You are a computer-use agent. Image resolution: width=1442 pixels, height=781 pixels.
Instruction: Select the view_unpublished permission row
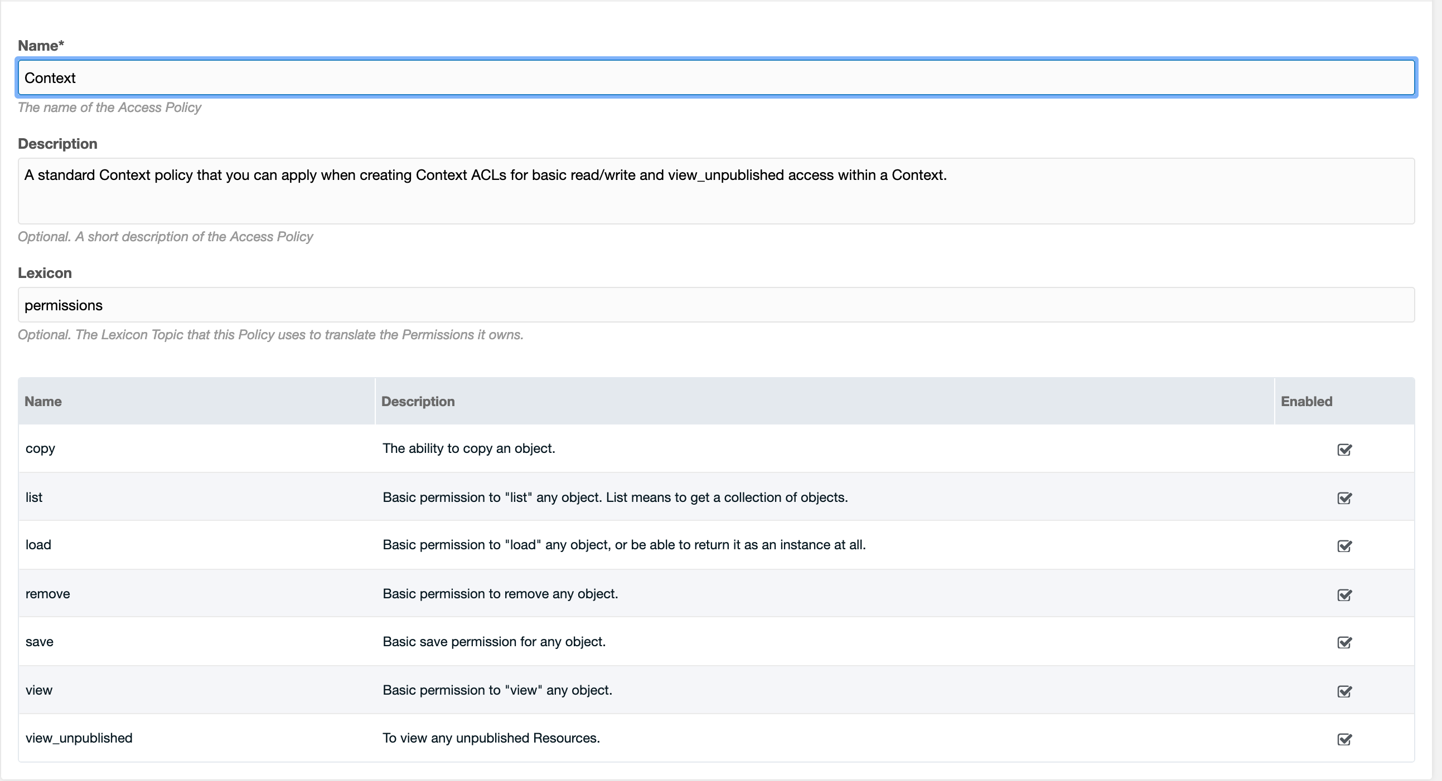[616, 738]
